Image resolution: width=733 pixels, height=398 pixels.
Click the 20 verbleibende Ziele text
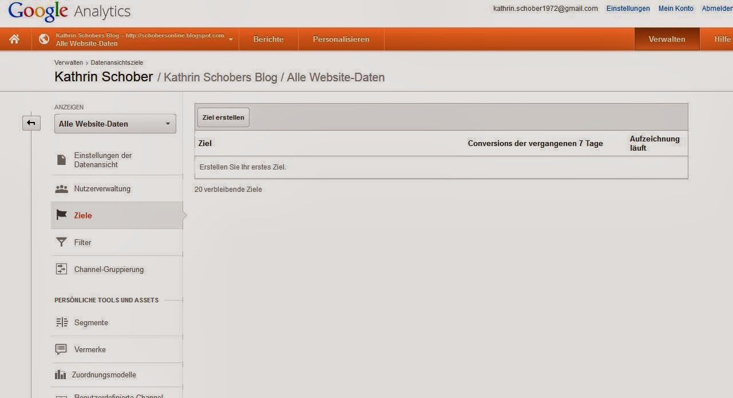click(228, 190)
